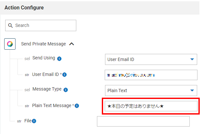This screenshot has height=134, width=202.
Task: Click the magnifier icon in the search box
Action: (10, 25)
